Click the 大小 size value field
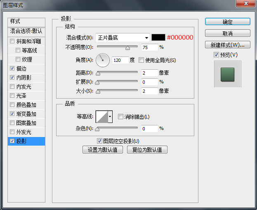The width and height of the screenshot is (257, 210). click(x=150, y=91)
